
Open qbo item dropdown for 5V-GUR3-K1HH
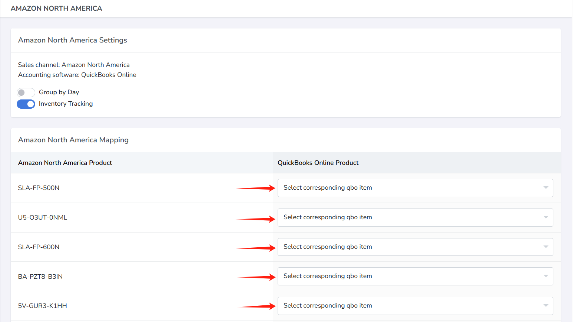click(x=415, y=306)
